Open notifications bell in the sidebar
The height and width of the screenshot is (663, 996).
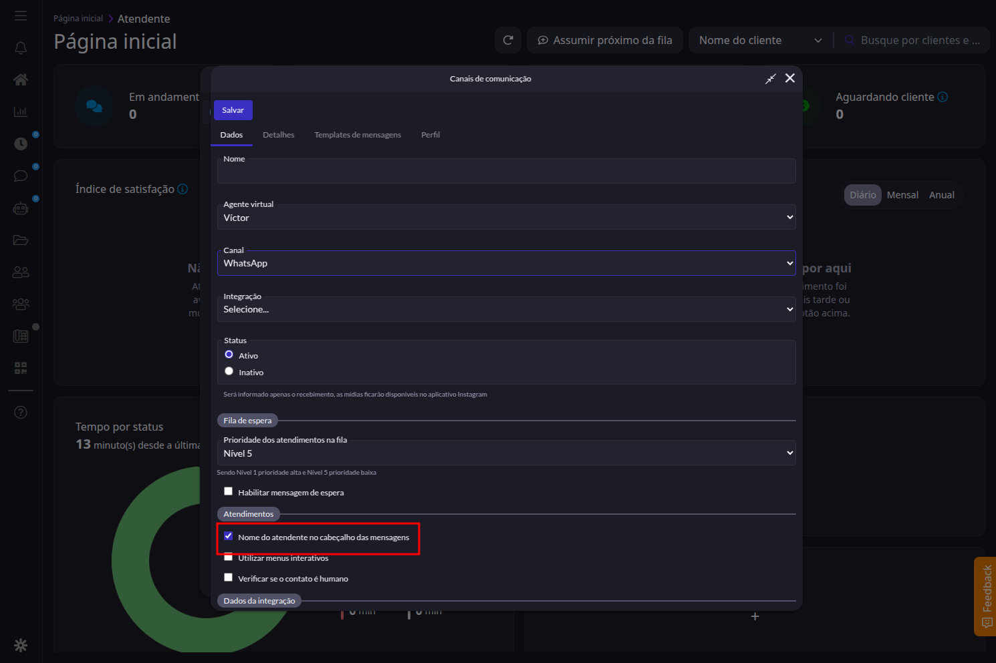coord(21,48)
